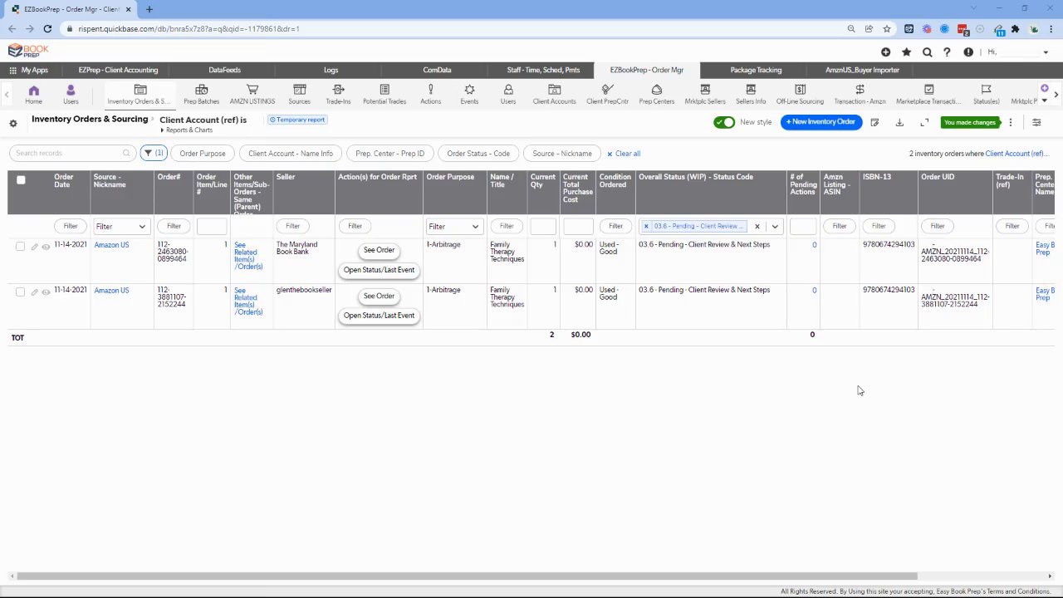Switch to DataFeeds app tab
1063x598 pixels.
(224, 70)
